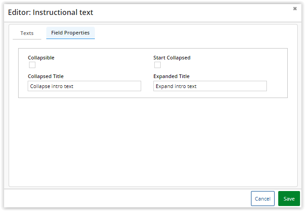305x211 pixels.
Task: Select the Field Properties tab
Action: pos(70,33)
